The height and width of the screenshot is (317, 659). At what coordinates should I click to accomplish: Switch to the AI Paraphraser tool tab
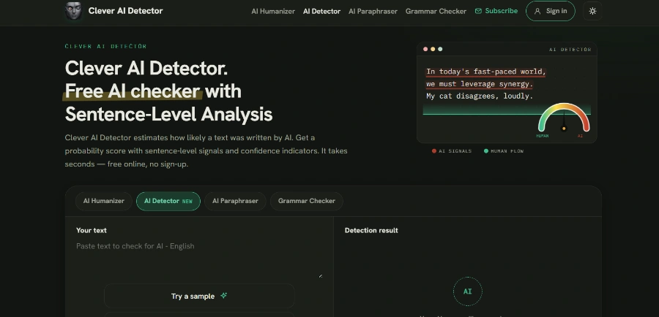(235, 201)
